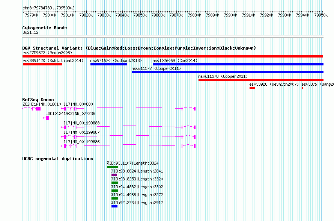Click the esv3379 (Wang20 label

coord(317,84)
